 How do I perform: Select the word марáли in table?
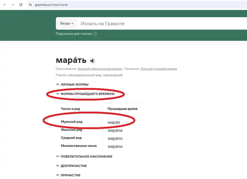point(115,146)
